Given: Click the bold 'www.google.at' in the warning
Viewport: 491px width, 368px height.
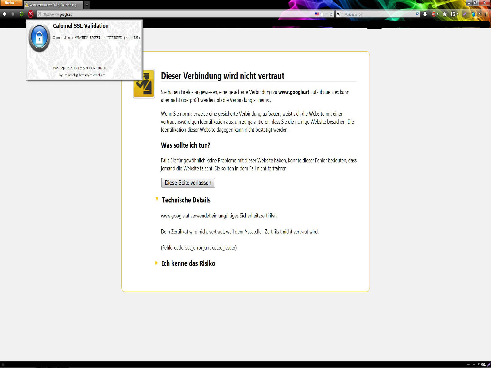Looking at the screenshot, I should coord(294,92).
